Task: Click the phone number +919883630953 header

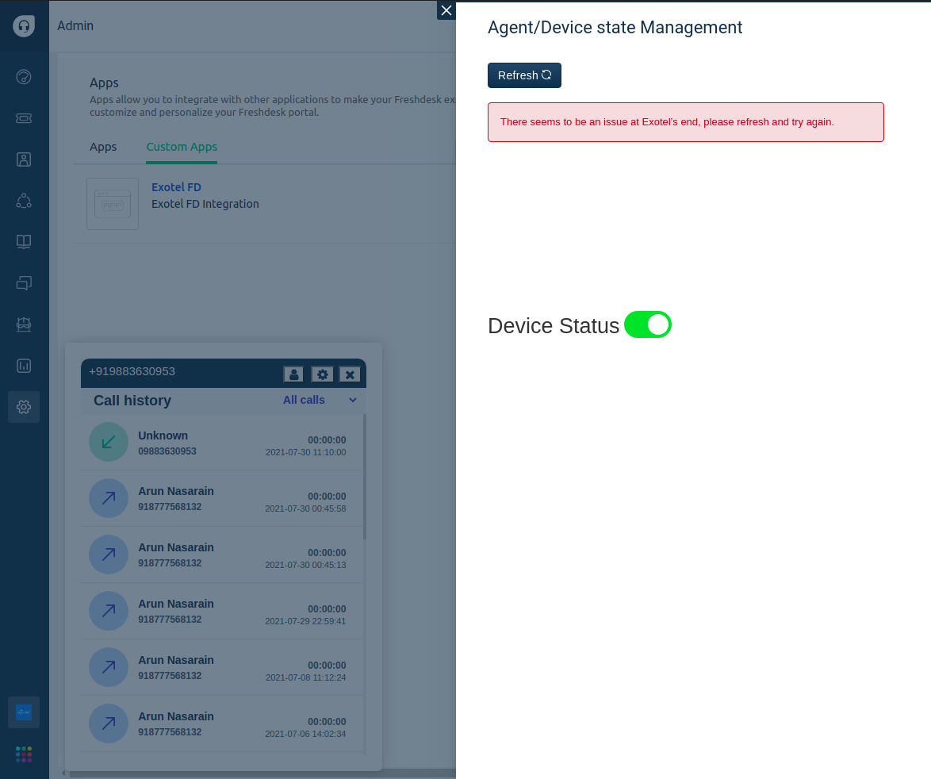Action: tap(132, 371)
